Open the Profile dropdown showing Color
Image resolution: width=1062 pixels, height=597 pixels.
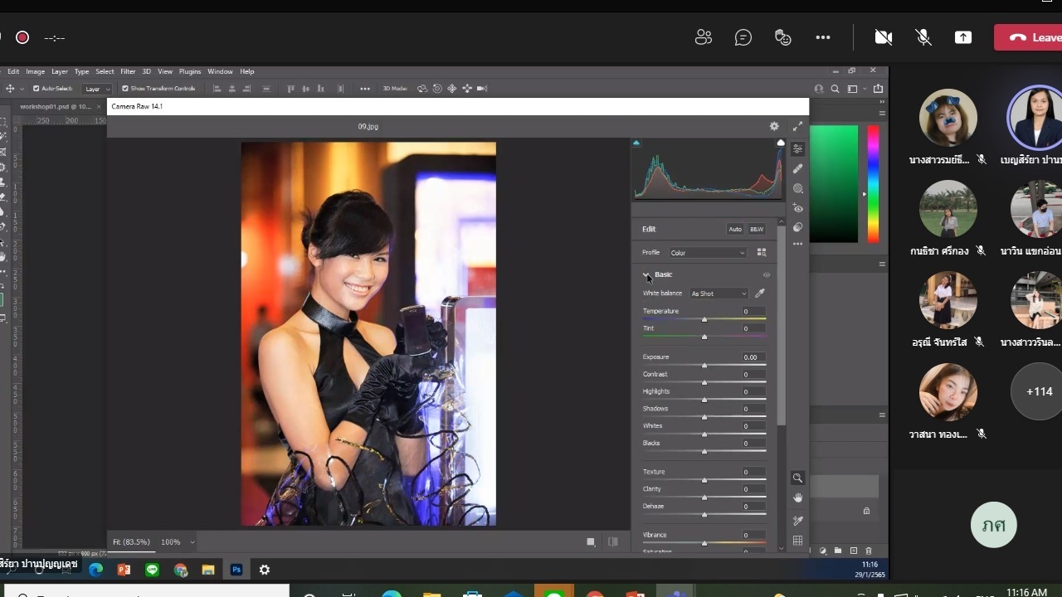(708, 253)
